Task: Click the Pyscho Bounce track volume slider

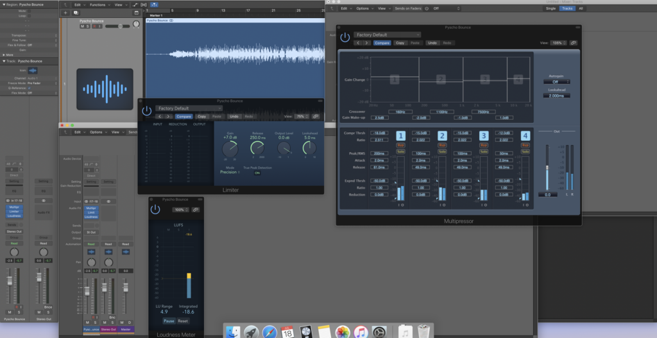Action: coord(117,26)
